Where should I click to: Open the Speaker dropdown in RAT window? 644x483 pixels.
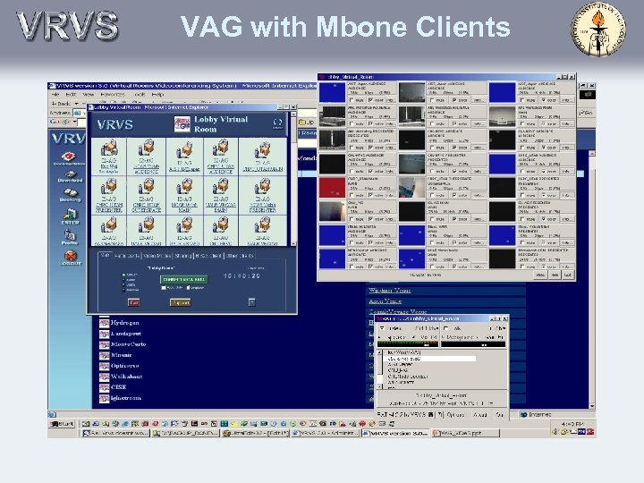point(397,337)
